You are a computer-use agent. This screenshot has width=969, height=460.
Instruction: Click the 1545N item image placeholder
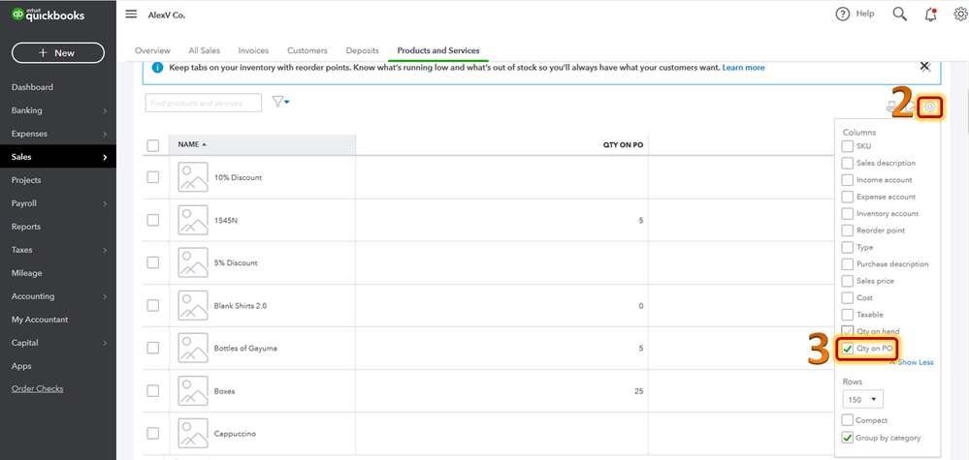pos(193,220)
